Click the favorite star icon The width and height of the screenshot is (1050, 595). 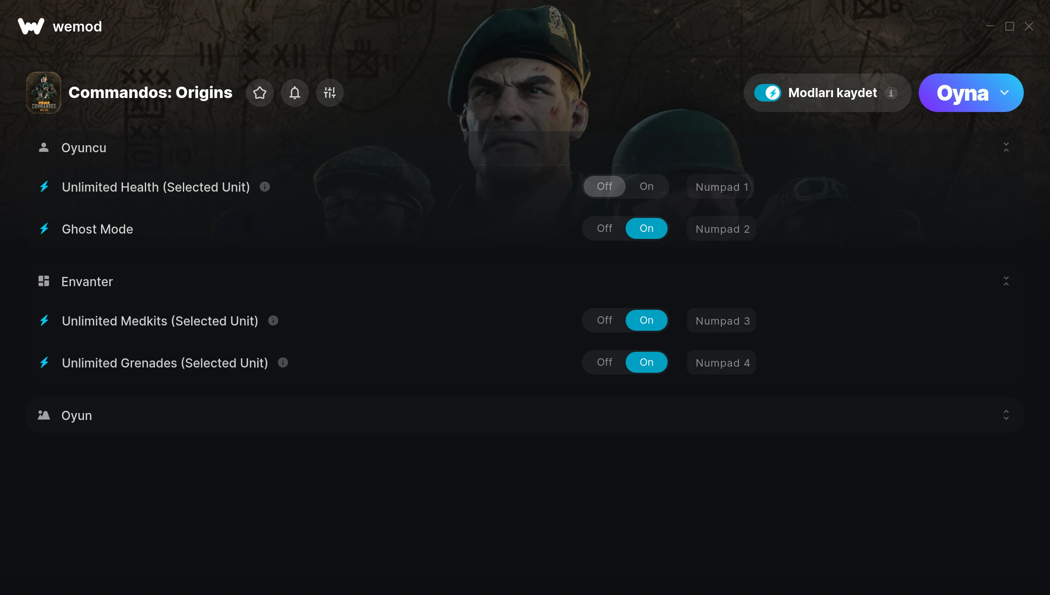[260, 93]
